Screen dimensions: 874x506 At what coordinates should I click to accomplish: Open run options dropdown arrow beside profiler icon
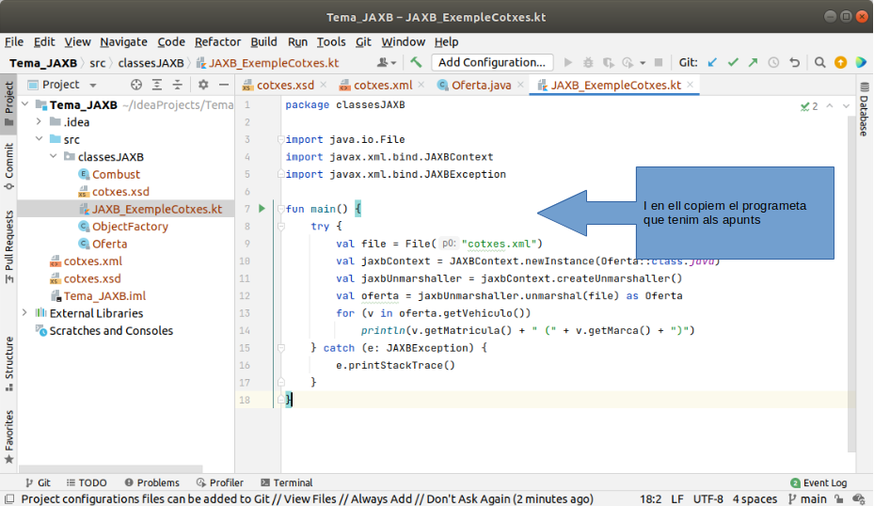click(643, 63)
